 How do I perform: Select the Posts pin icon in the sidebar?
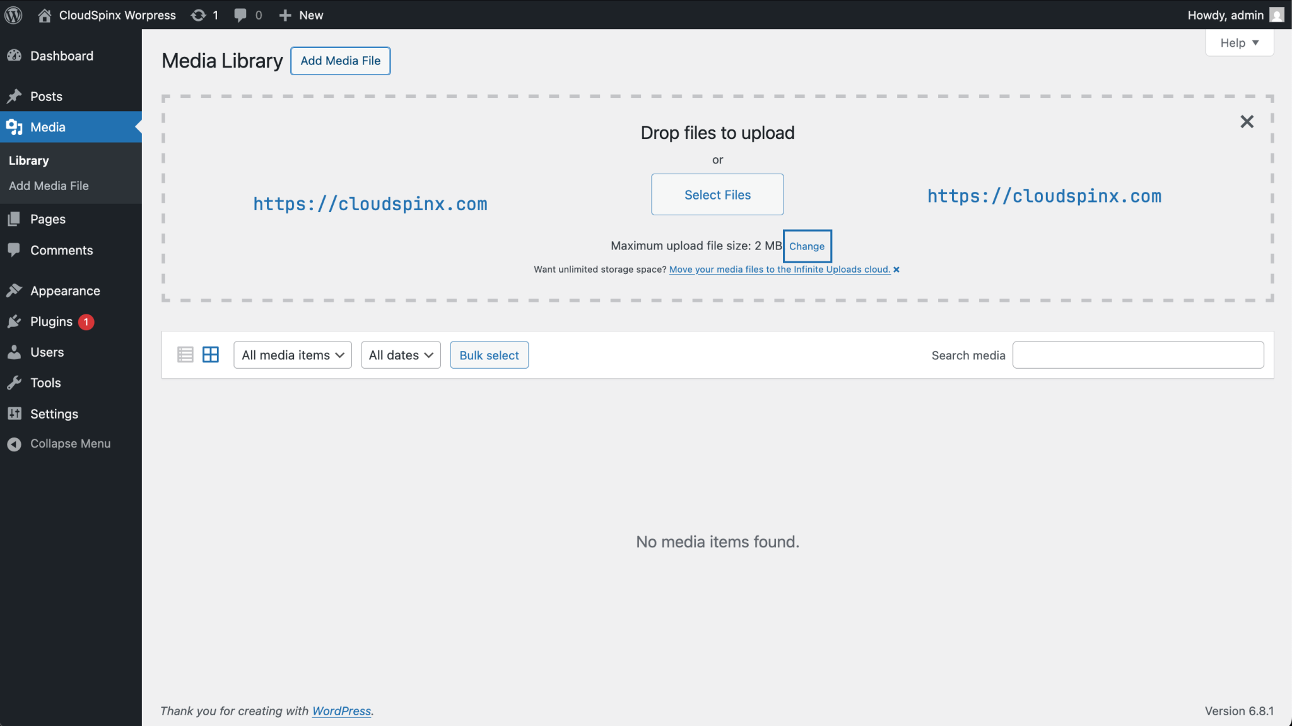point(15,96)
